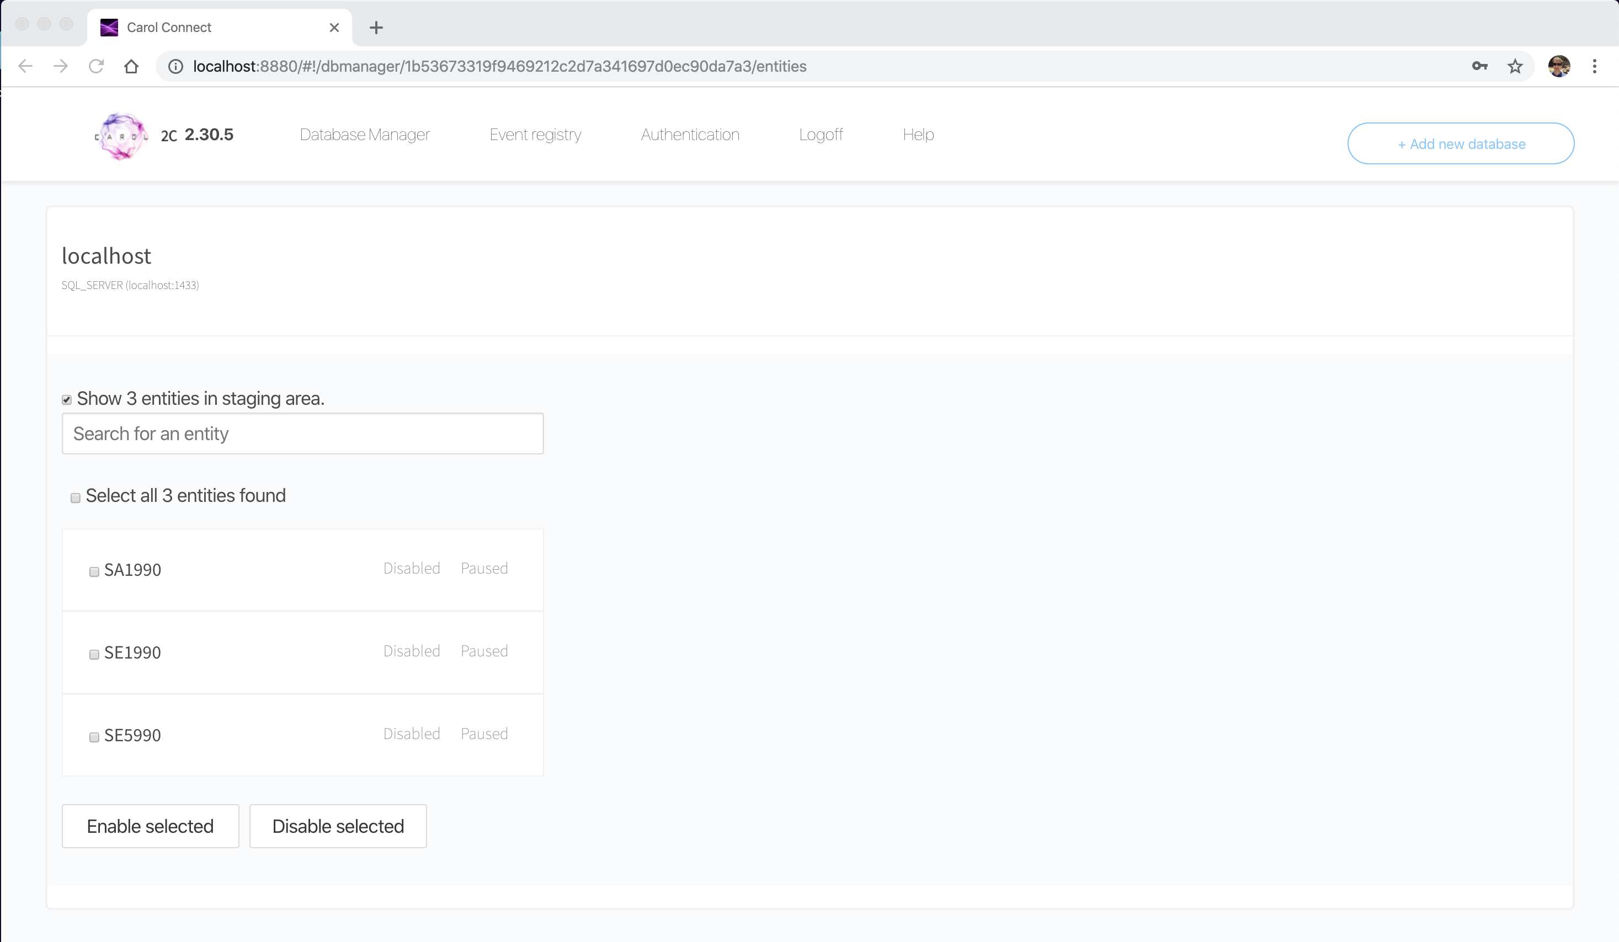Select Logoff in the navigation bar
The width and height of the screenshot is (1619, 942).
[821, 135]
